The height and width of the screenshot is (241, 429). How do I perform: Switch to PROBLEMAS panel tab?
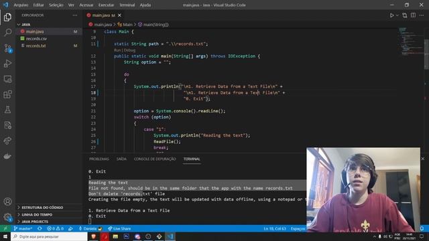click(99, 159)
